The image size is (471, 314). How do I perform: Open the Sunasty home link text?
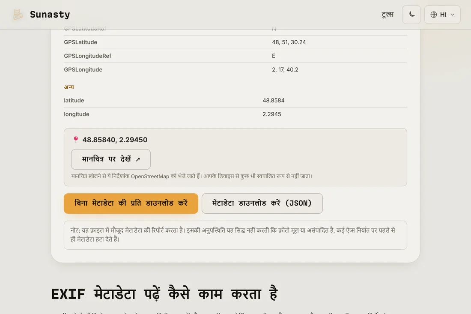(50, 15)
